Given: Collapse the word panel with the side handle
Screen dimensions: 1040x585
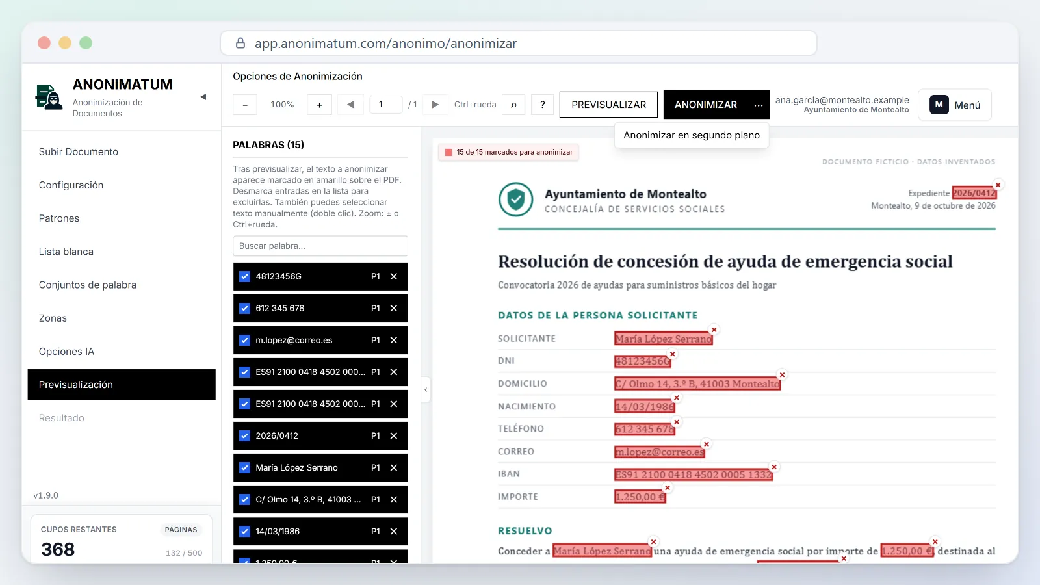Looking at the screenshot, I should click(426, 390).
